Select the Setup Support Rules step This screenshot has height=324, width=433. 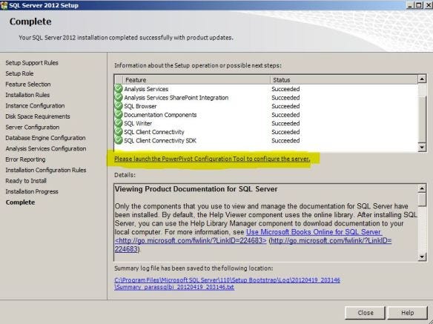pyautogui.click(x=32, y=63)
